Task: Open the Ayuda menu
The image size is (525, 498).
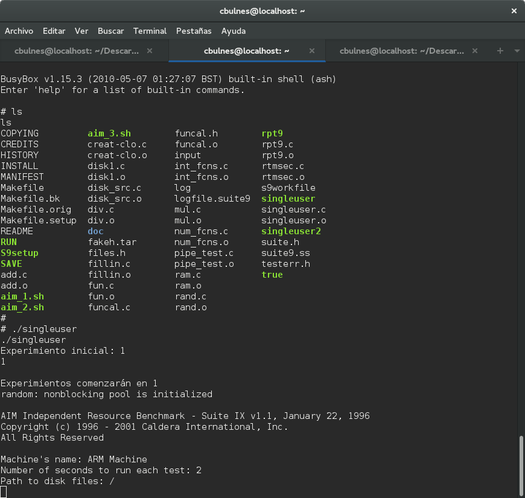Action: coord(234,31)
